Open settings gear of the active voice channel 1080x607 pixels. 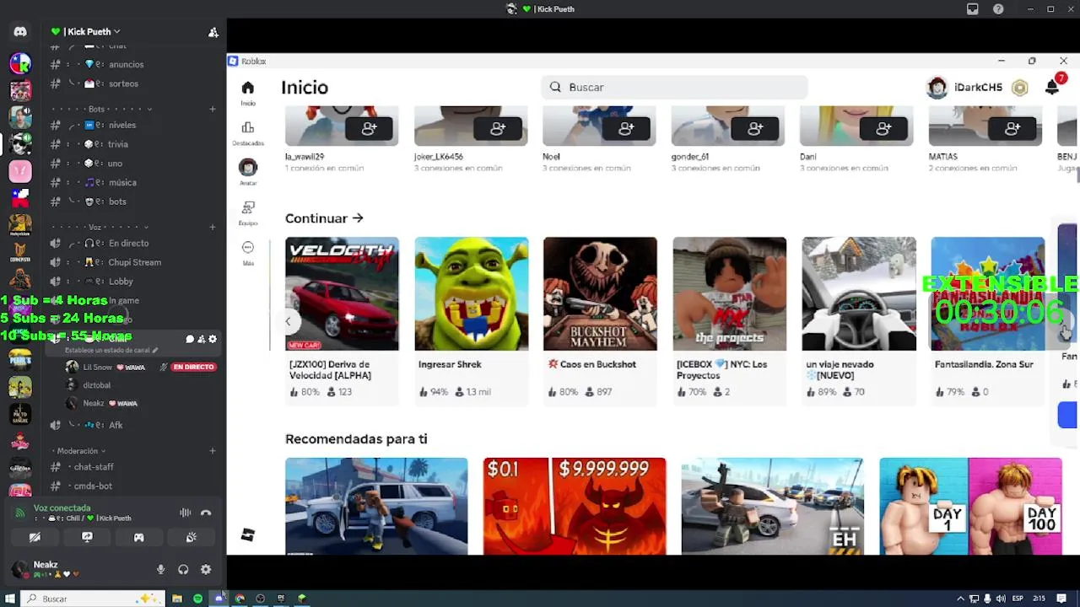(x=213, y=339)
